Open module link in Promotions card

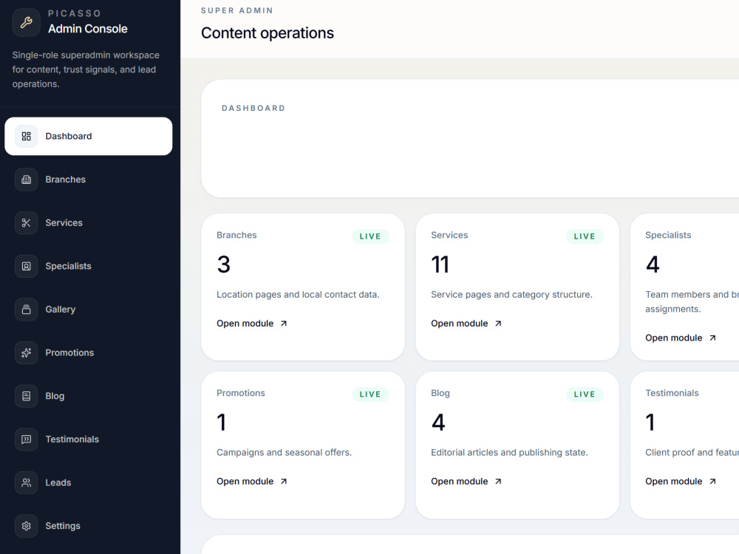[252, 482]
